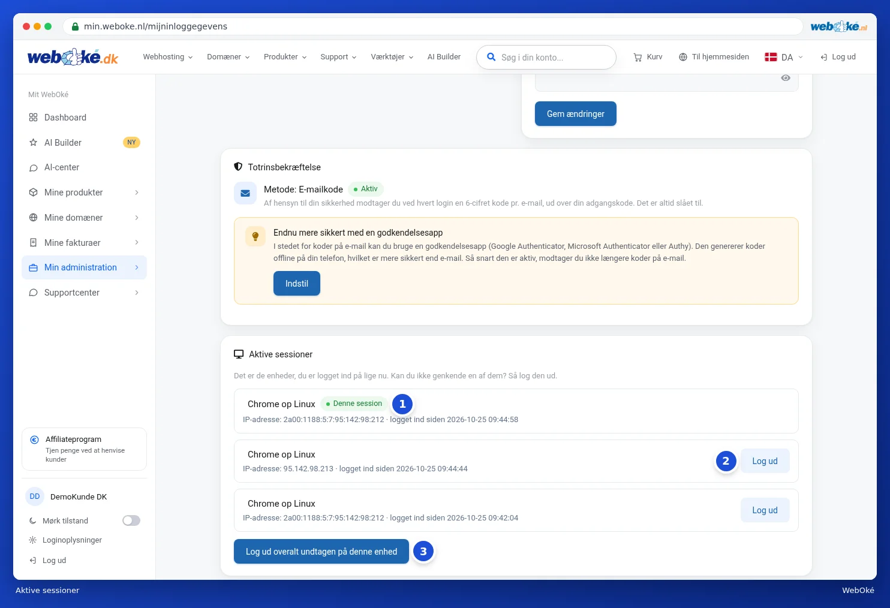Click the Supportcenter speech bubble icon

pos(34,293)
